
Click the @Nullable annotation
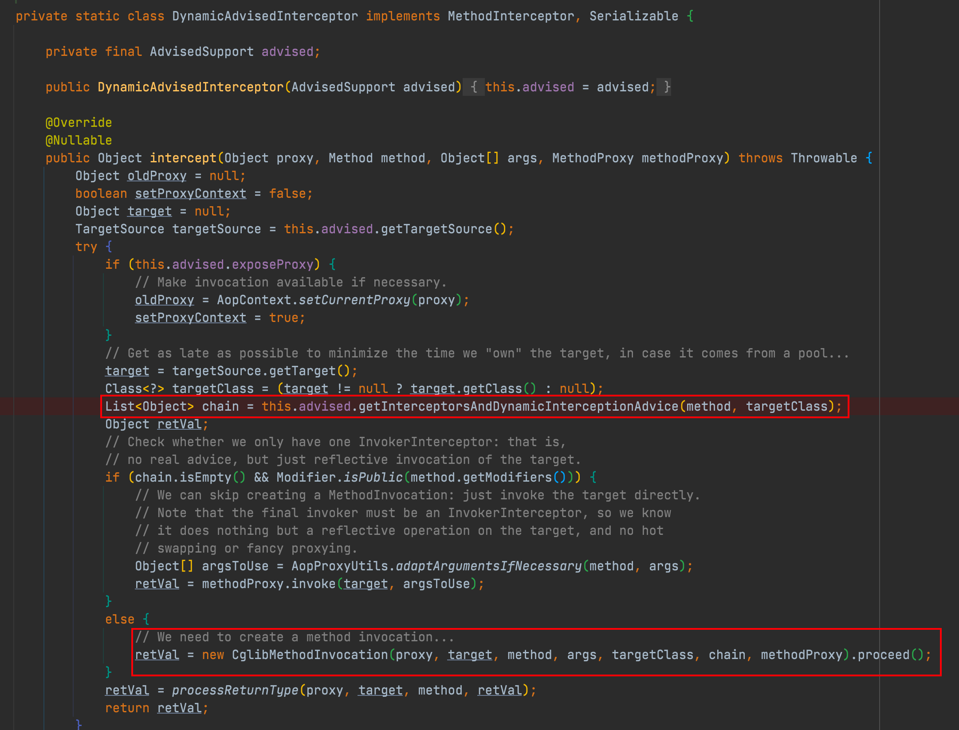[79, 140]
